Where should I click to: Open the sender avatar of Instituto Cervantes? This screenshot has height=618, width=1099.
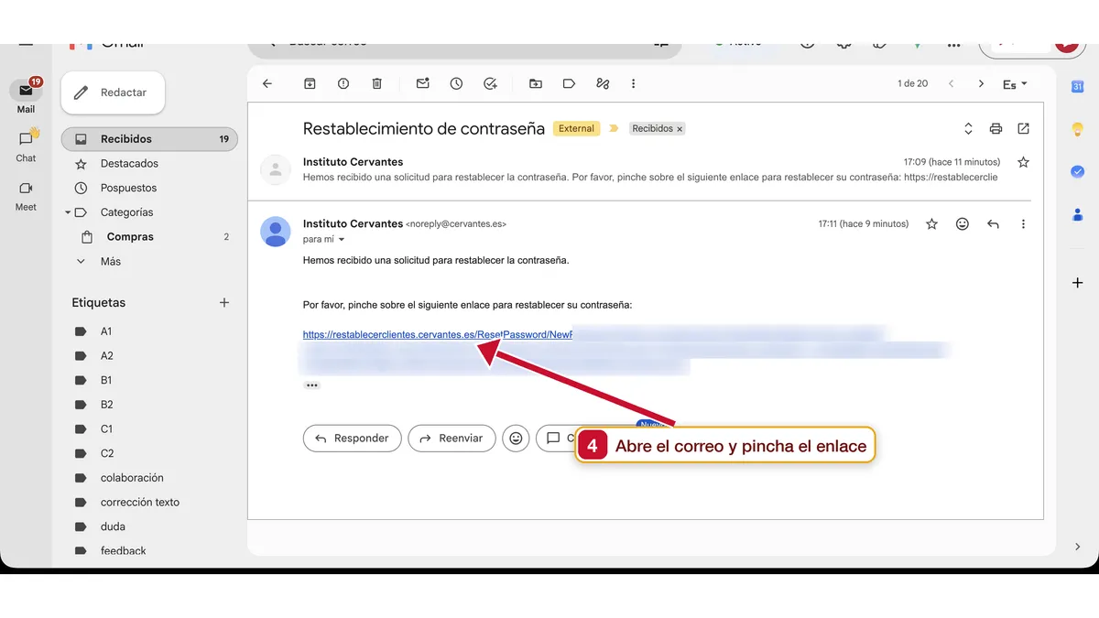click(x=276, y=232)
